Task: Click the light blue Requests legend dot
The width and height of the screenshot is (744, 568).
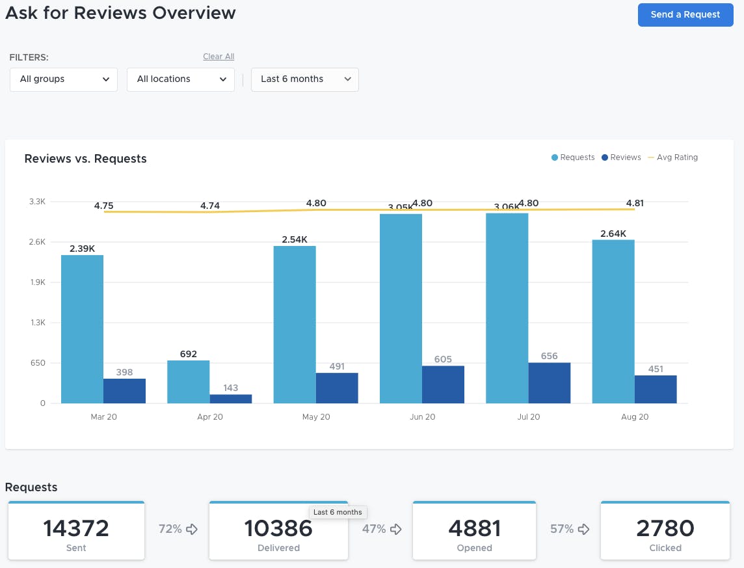Action: pos(553,157)
